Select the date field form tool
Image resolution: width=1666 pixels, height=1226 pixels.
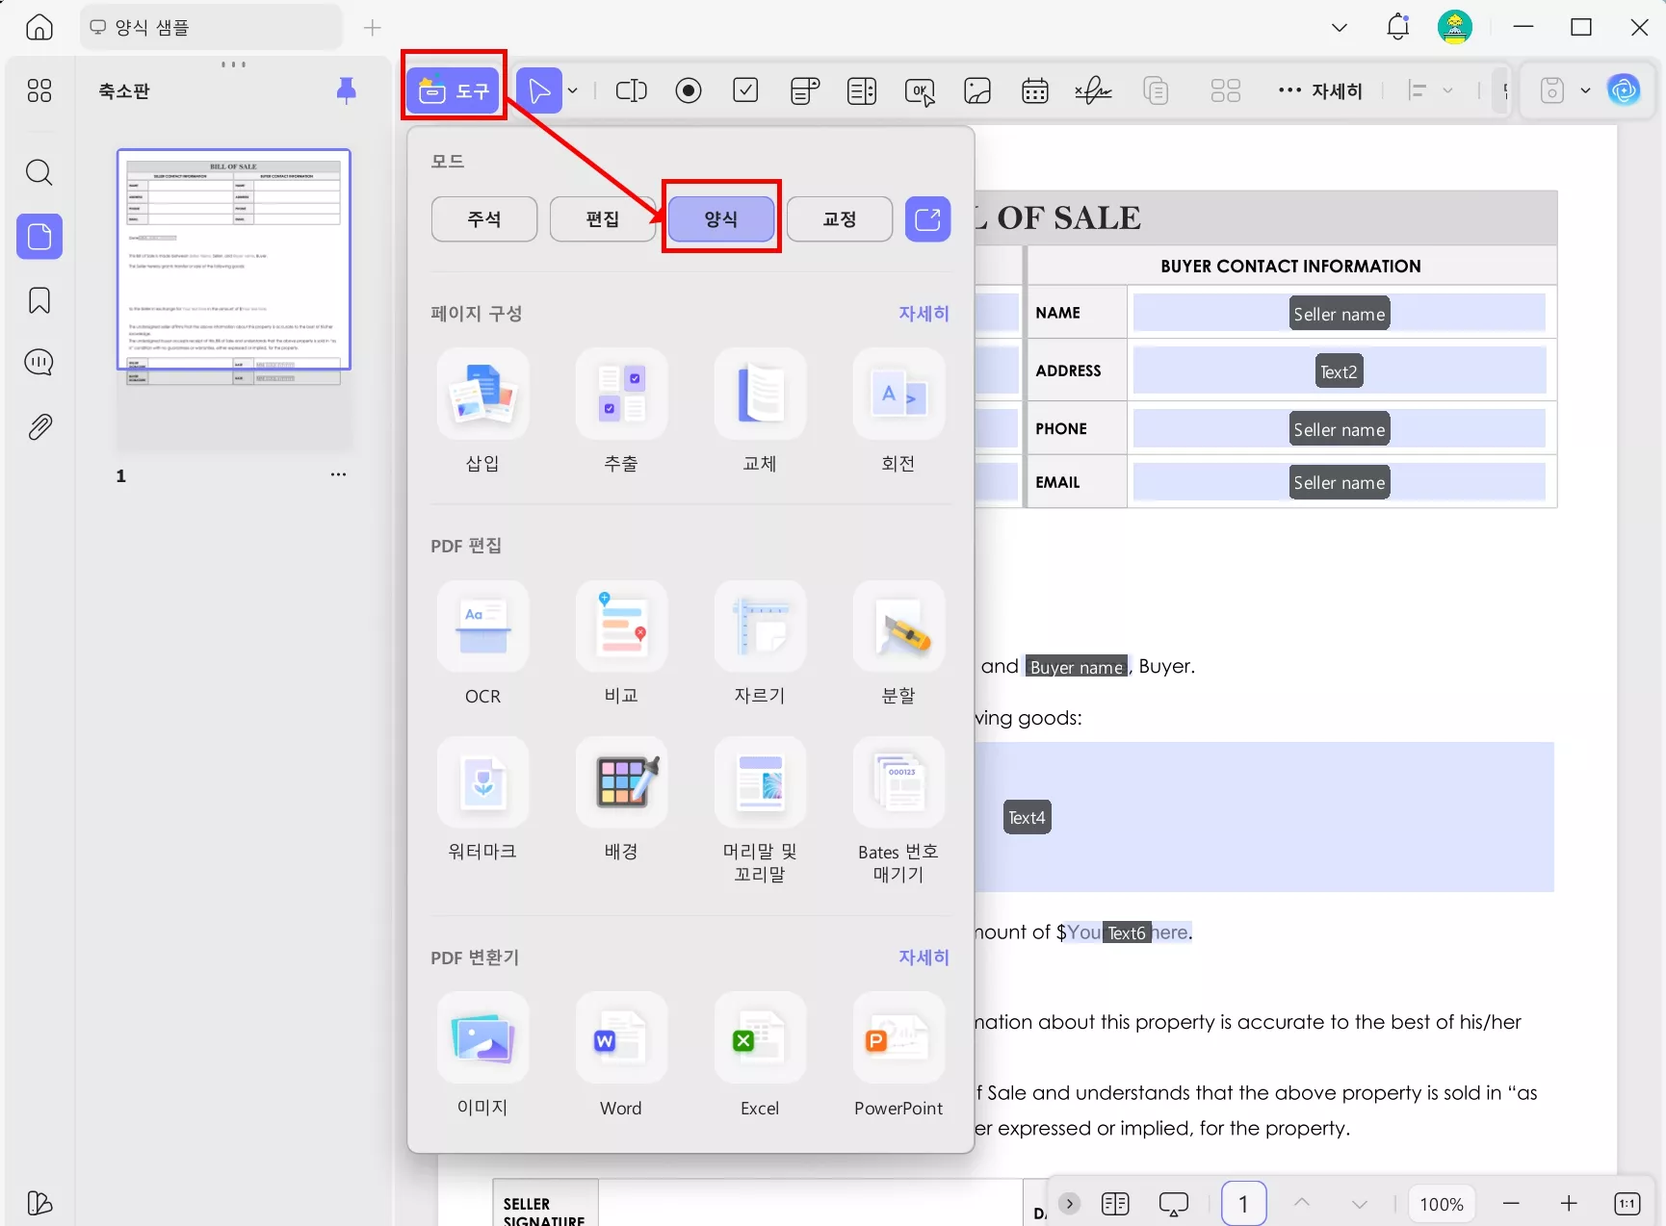(x=1035, y=90)
